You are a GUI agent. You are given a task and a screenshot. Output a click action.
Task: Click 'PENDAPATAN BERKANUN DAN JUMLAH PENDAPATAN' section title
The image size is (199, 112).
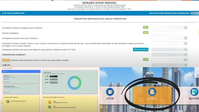tap(100, 19)
